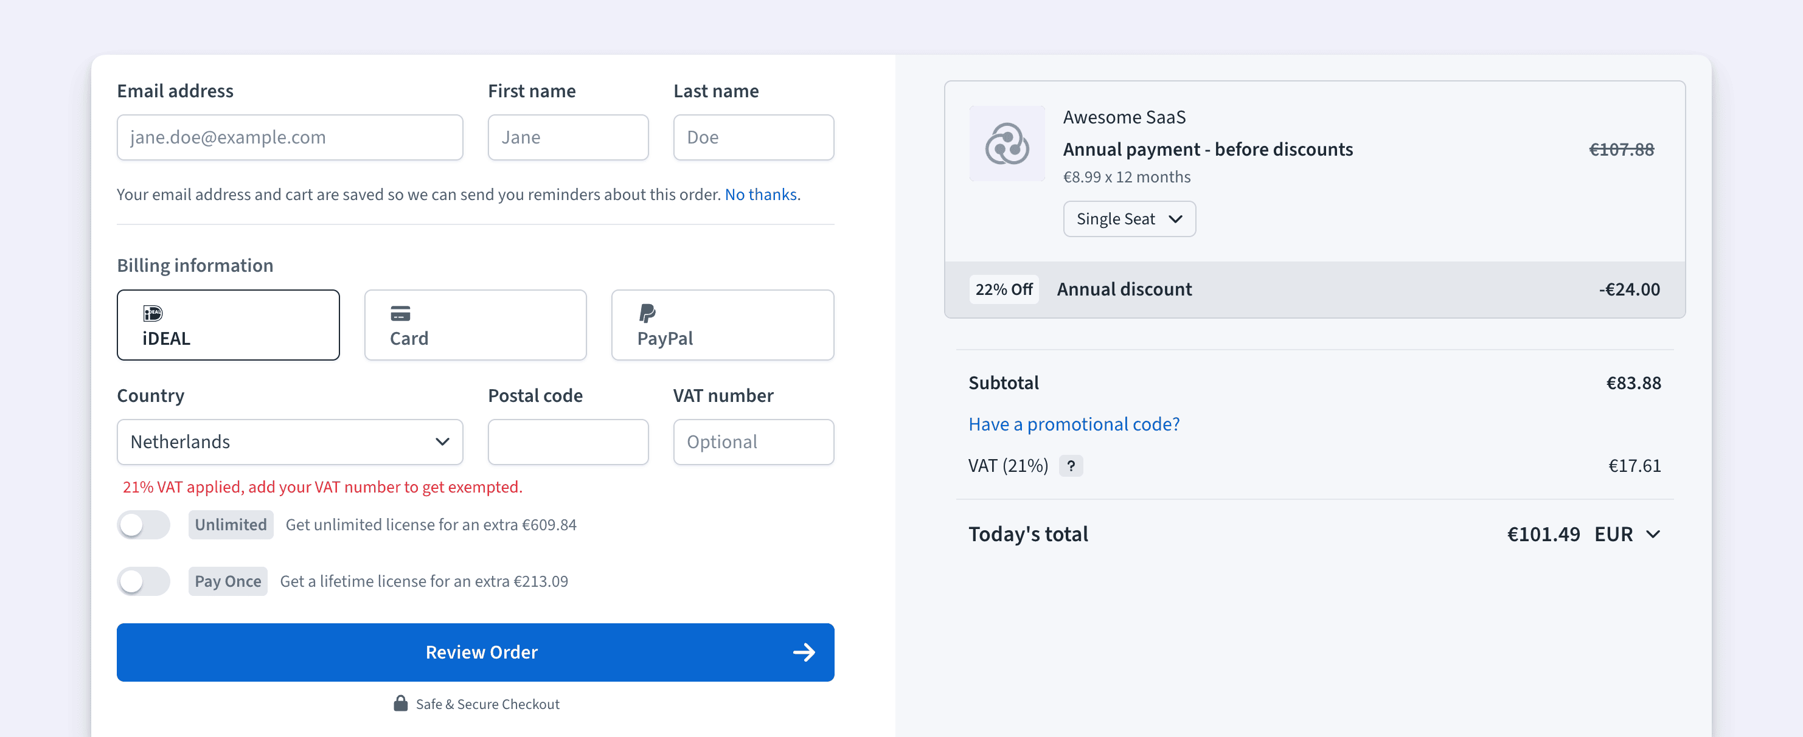Click the €101.49 total amount
The image size is (1803, 737).
coord(1543,534)
